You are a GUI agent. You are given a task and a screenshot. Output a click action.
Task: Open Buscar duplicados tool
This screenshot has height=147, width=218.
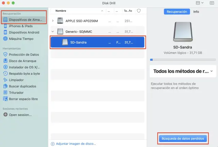pos(23,86)
